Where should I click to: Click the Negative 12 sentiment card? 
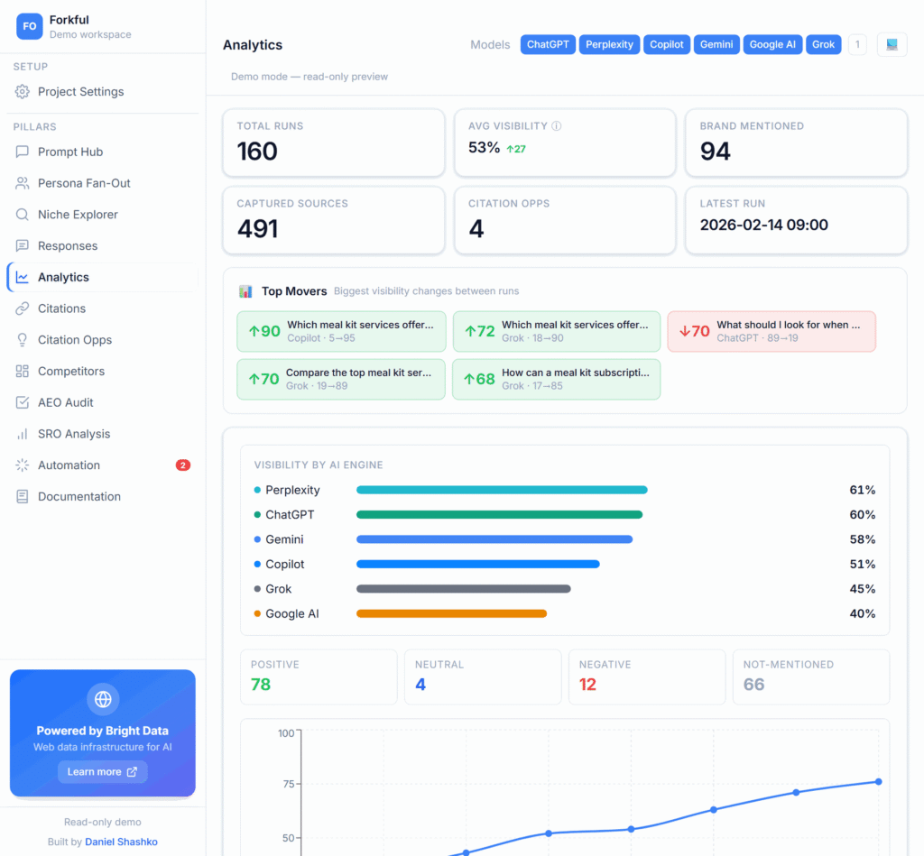[x=647, y=677]
